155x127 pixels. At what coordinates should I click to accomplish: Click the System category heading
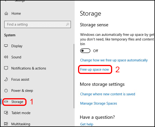10,35
